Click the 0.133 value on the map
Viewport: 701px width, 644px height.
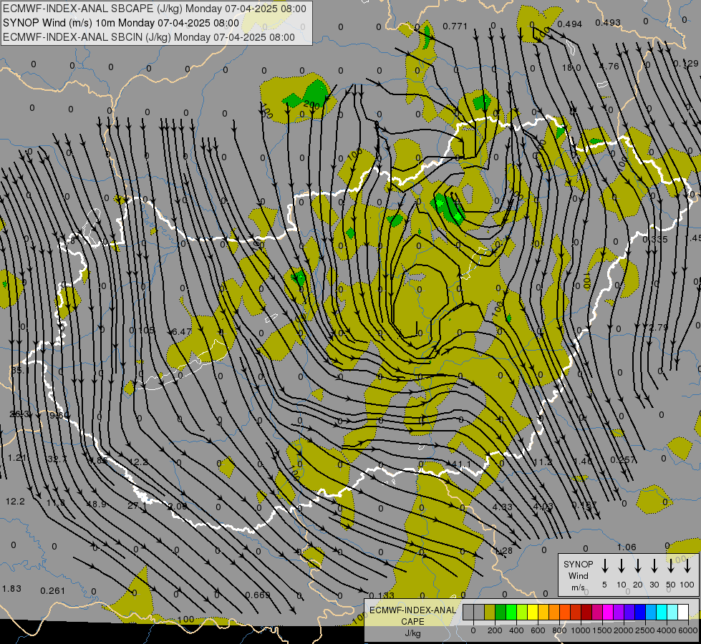[x=382, y=595]
